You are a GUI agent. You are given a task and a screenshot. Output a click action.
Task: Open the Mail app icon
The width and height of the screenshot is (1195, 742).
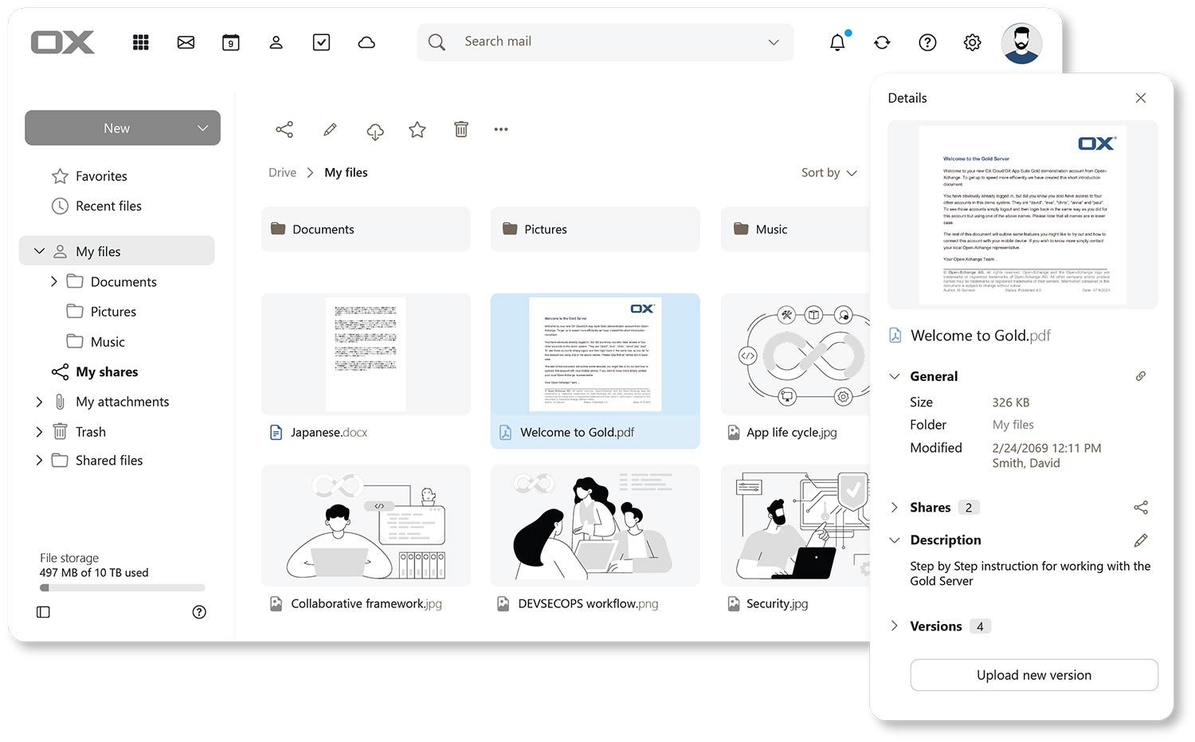coord(186,42)
